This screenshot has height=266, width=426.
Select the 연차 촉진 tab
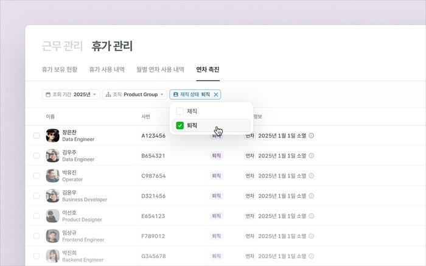pyautogui.click(x=208, y=69)
